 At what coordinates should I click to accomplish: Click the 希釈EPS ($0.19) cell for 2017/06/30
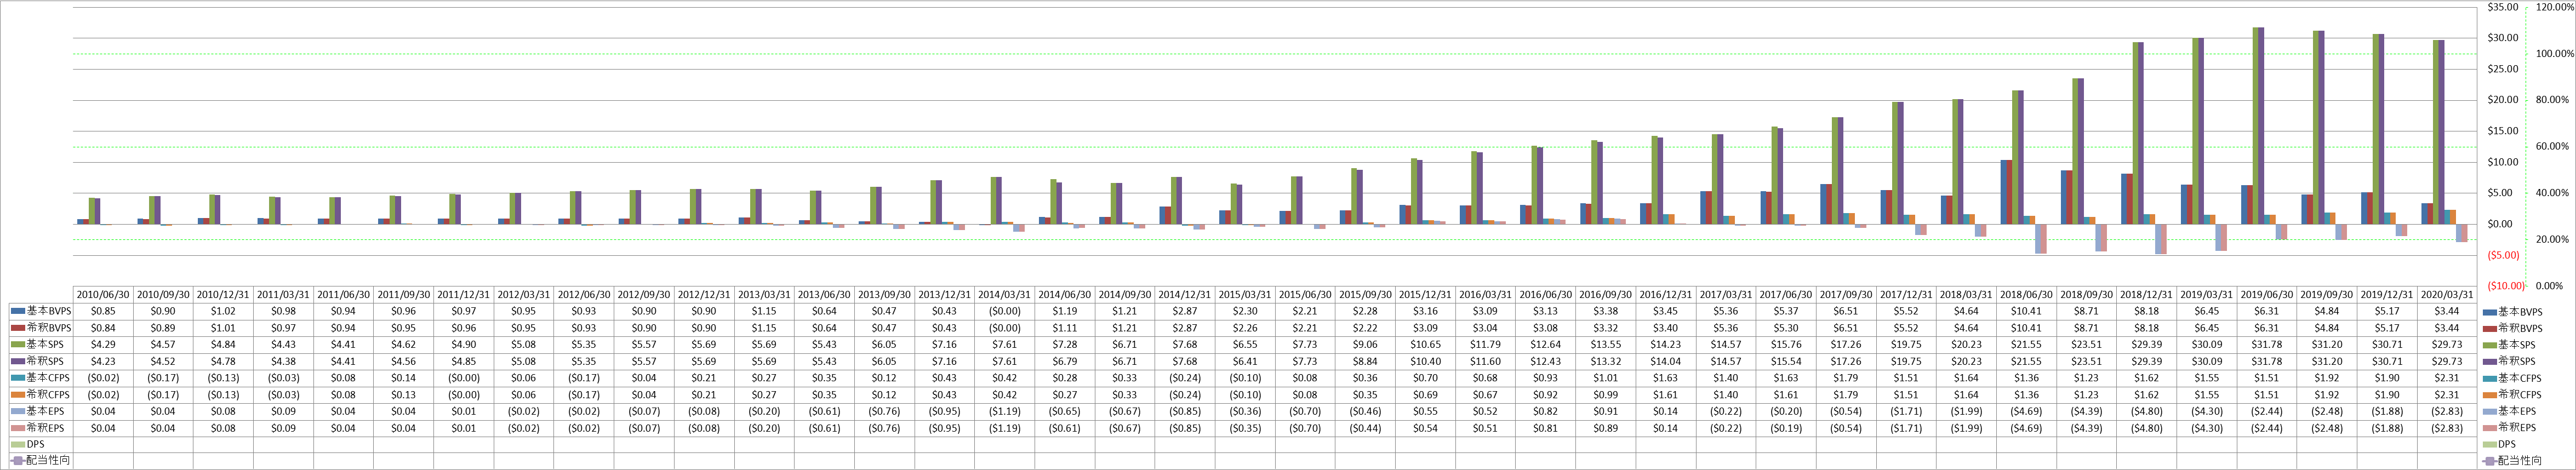pyautogui.click(x=1786, y=428)
